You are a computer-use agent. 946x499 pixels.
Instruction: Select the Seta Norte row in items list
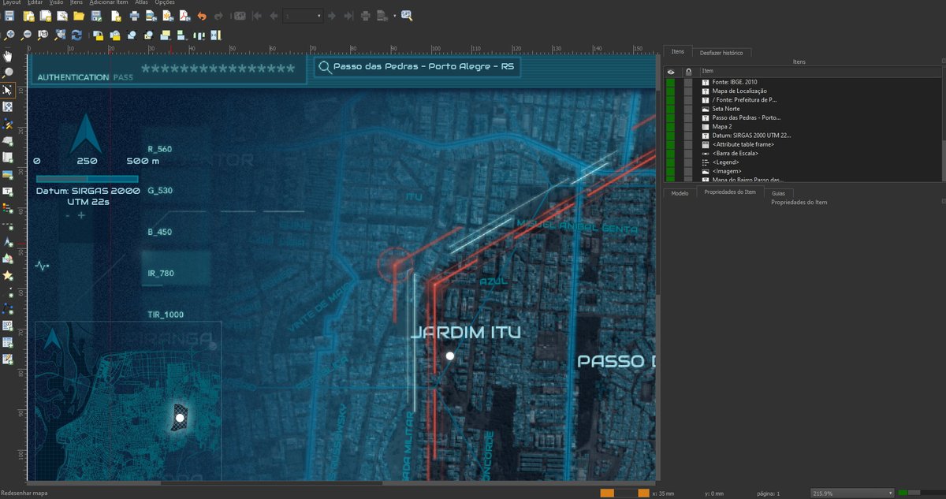pyautogui.click(x=804, y=109)
